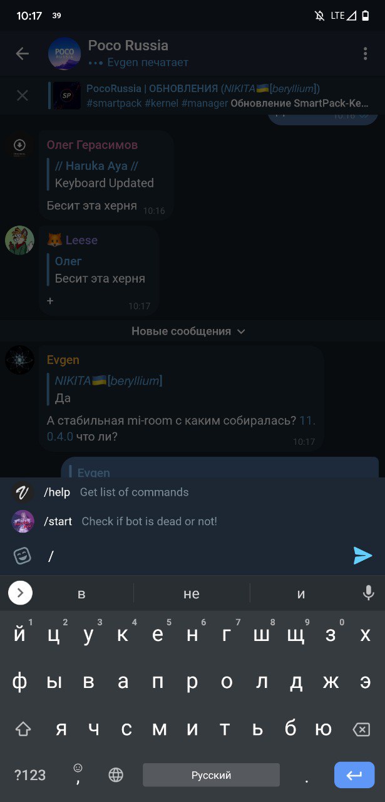Open the Poco Russia group avatar
This screenshot has height=802, width=385.
64,54
